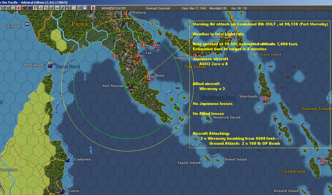Image resolution: width=332 pixels, height=195 pixels.
Task: Click the red anchor icon above Buna
Action: coord(144,74)
